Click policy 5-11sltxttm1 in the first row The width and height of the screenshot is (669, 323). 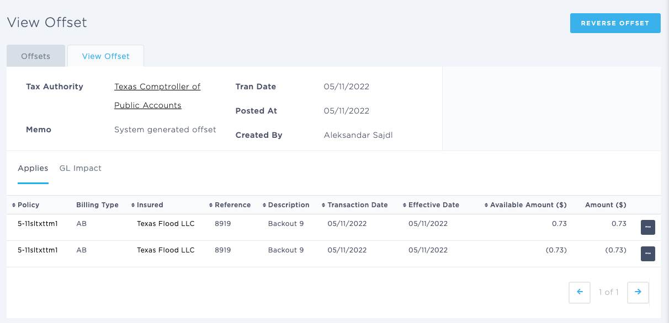(38, 224)
